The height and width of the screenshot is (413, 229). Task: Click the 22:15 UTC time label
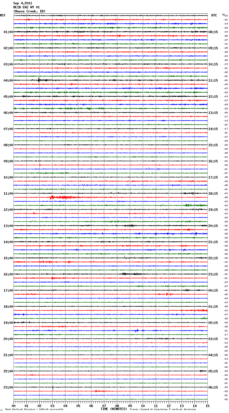(213, 258)
